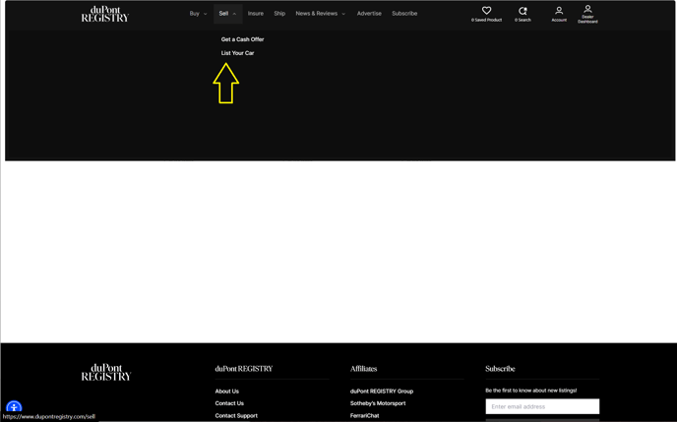Open the Ship navigation item

coord(279,14)
